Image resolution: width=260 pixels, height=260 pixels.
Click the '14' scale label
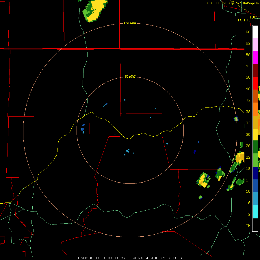click(248, 180)
